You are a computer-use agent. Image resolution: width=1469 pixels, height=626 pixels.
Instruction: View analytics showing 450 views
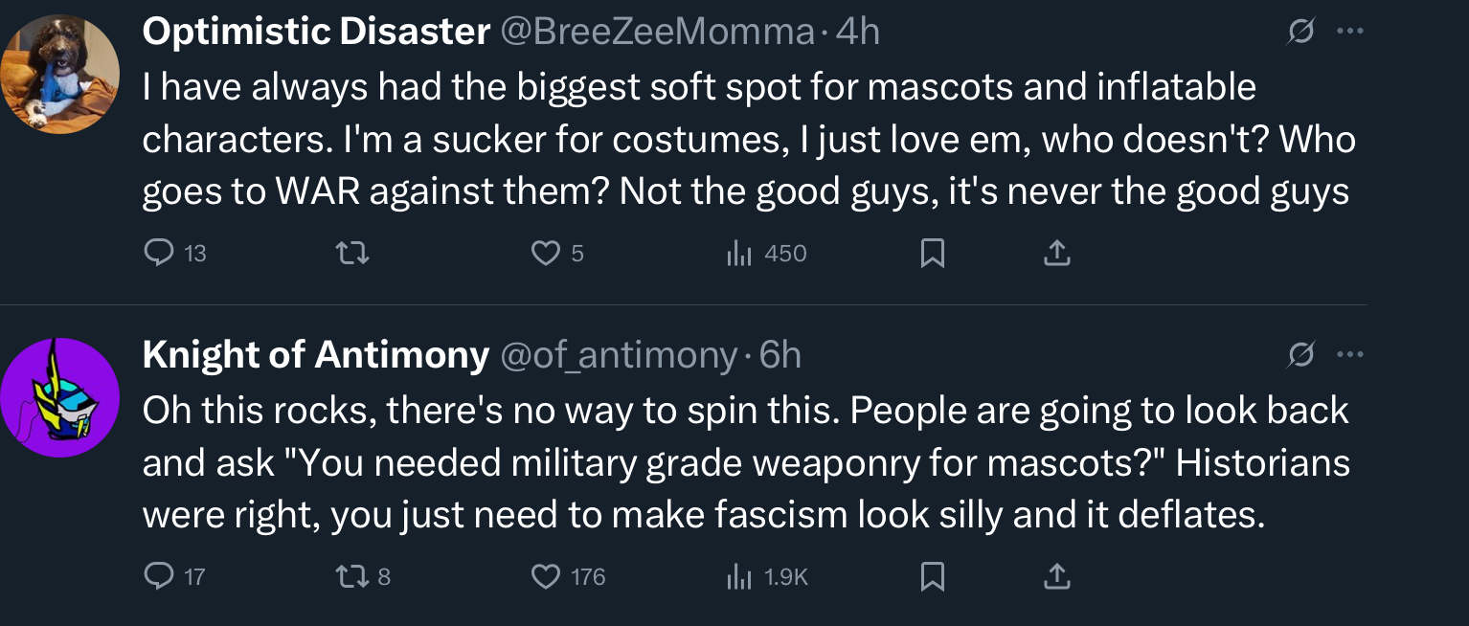click(x=738, y=253)
